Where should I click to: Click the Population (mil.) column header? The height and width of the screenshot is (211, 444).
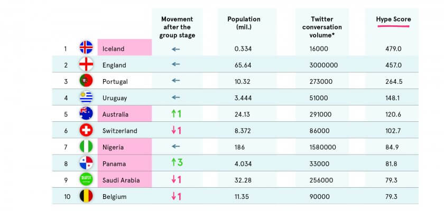tap(244, 23)
